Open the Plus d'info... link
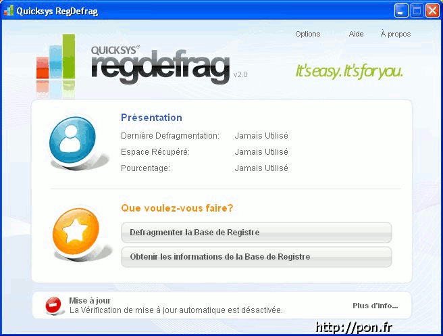Screen dimensions: 443x336 (375, 306)
